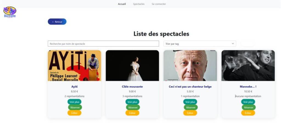Focus the Recherche par nom de spectacle field
This screenshot has height=130, width=281.
[x=103, y=44]
